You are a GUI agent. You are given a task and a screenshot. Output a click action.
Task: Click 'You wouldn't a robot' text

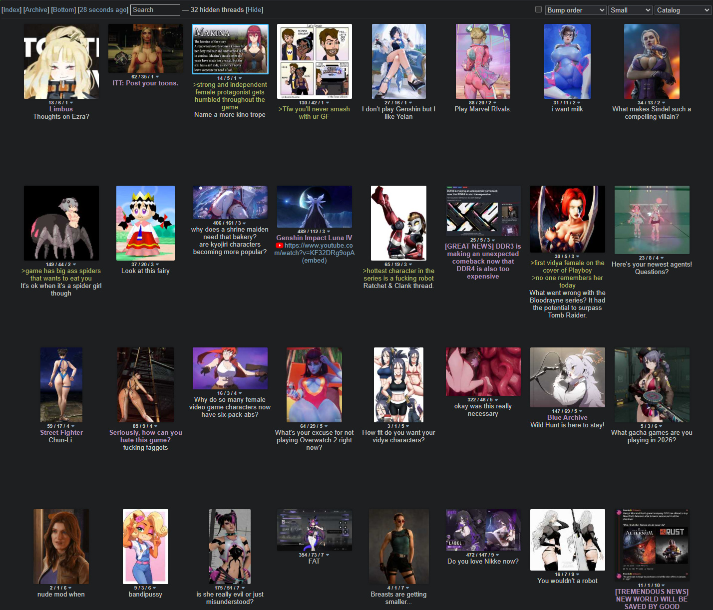pos(567,581)
